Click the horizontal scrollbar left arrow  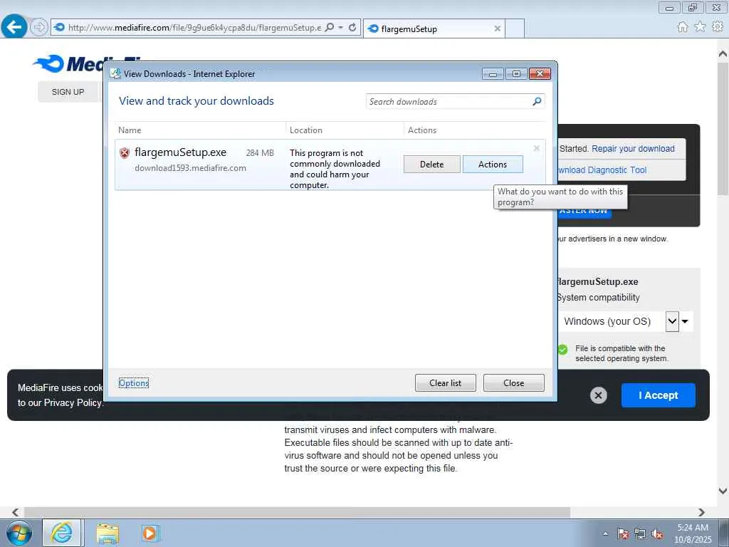click(16, 512)
